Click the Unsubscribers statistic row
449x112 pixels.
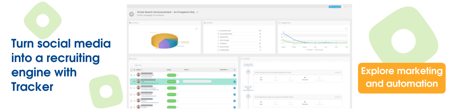(x=240, y=50)
